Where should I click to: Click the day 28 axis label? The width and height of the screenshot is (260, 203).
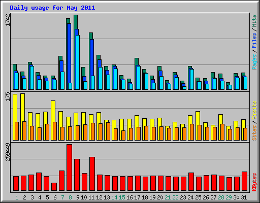click(x=221, y=197)
